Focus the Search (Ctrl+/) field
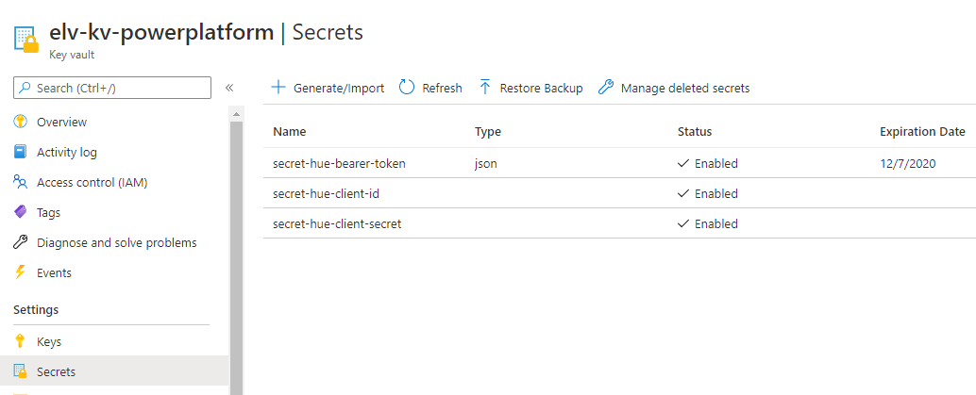Screen dimensions: 976x395 coord(112,88)
